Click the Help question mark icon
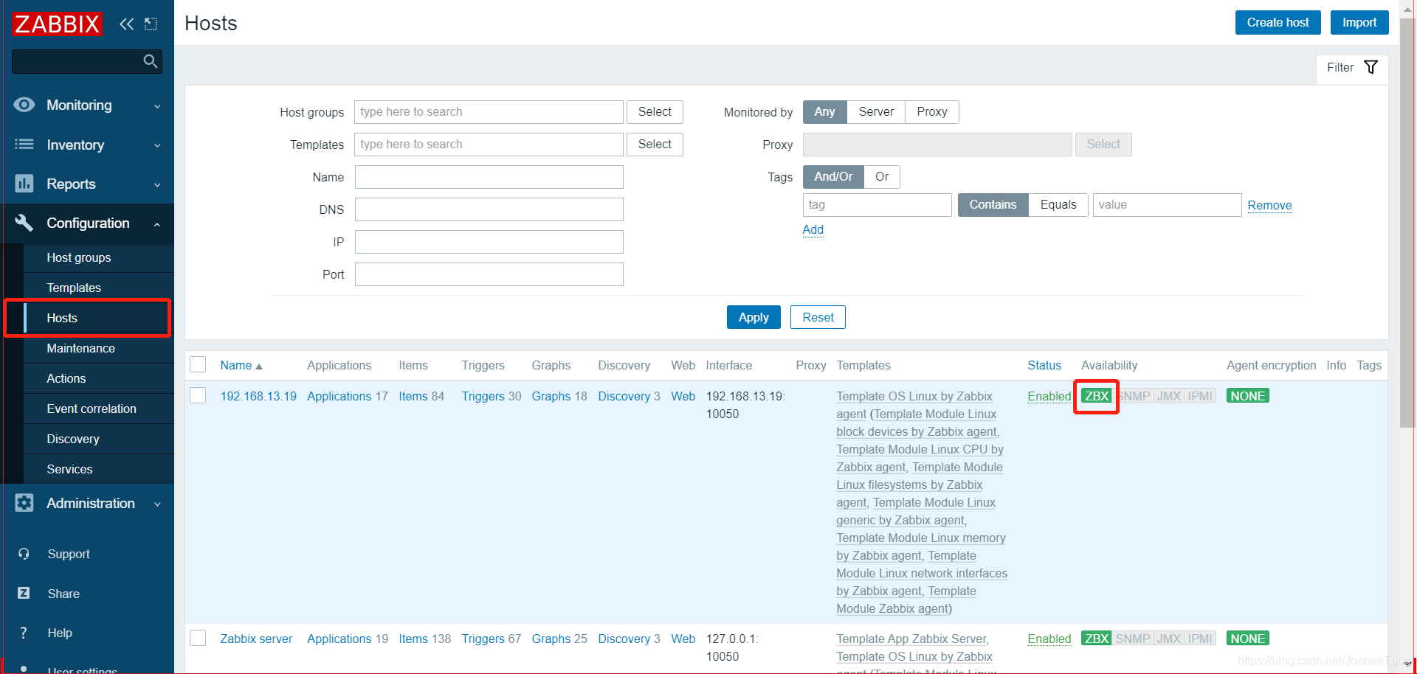This screenshot has width=1417, height=674. coord(24,633)
